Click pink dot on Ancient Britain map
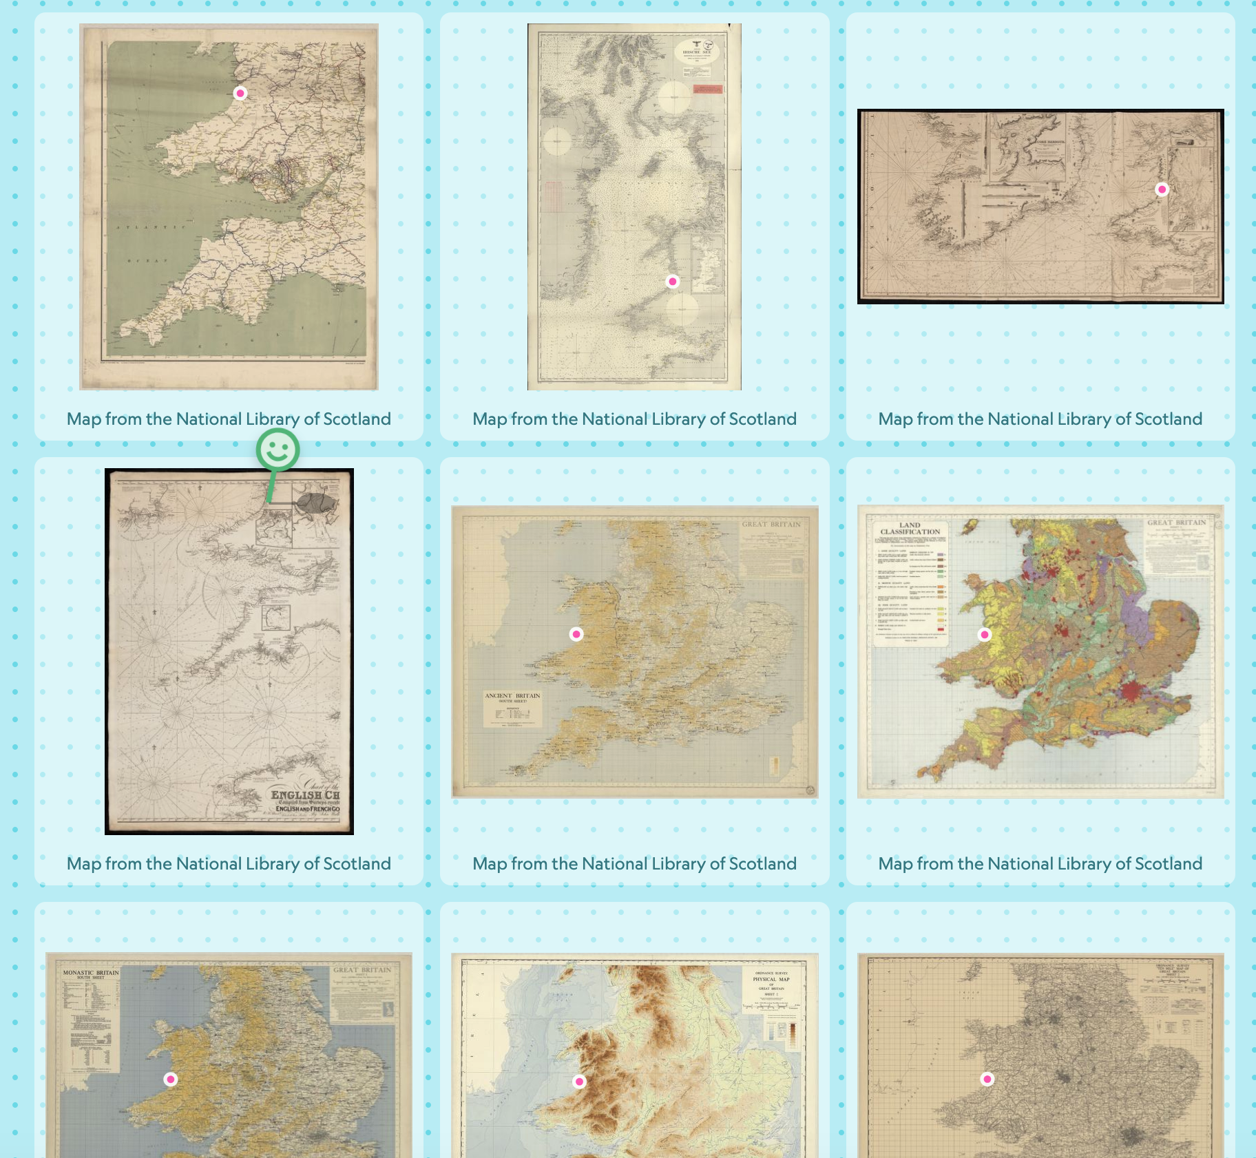Viewport: 1256px width, 1158px height. click(576, 634)
